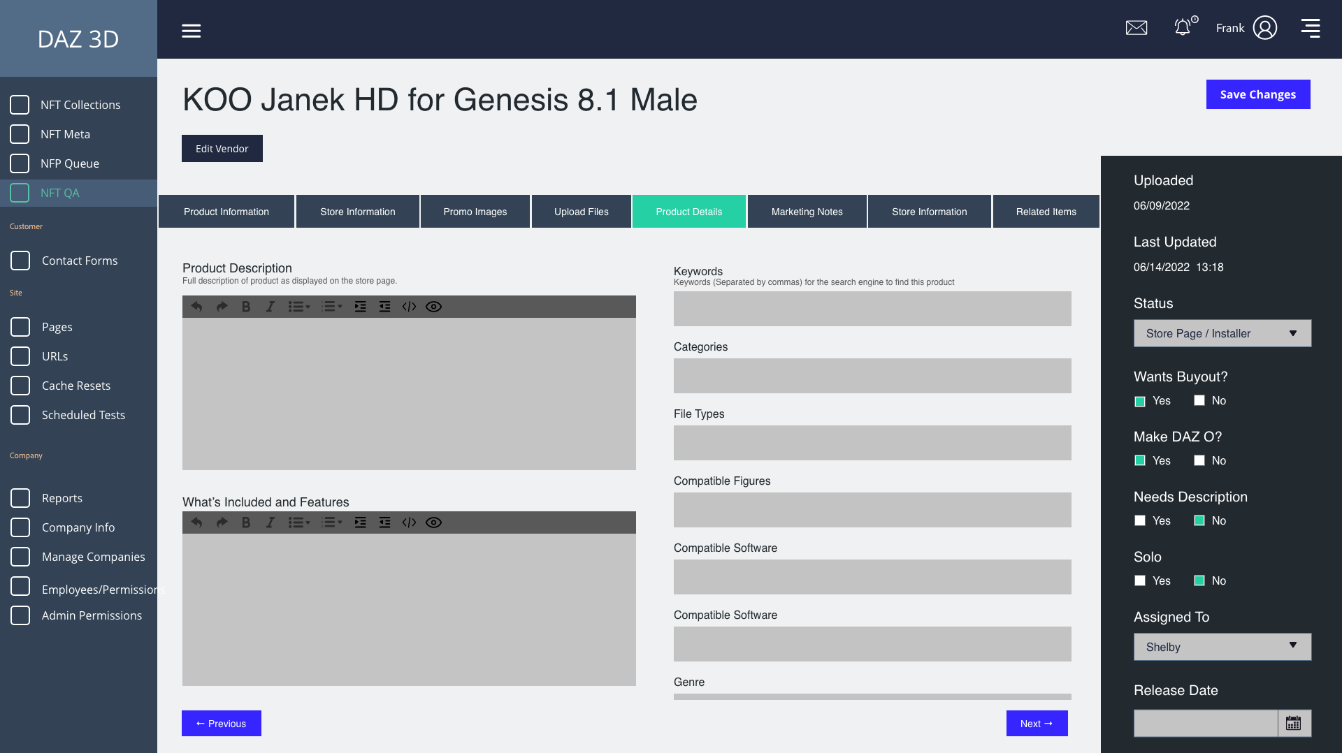
Task: Toggle italic in What's Included editor
Action: point(270,522)
